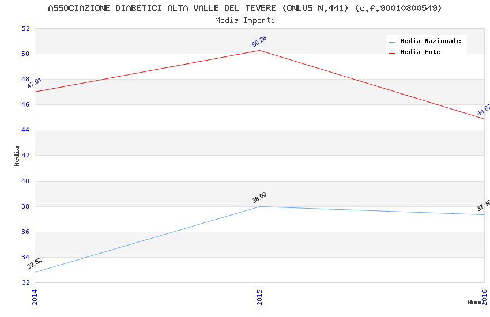The height and width of the screenshot is (317, 490).
Task: Click the 38.00 data label
Action: pyautogui.click(x=259, y=198)
